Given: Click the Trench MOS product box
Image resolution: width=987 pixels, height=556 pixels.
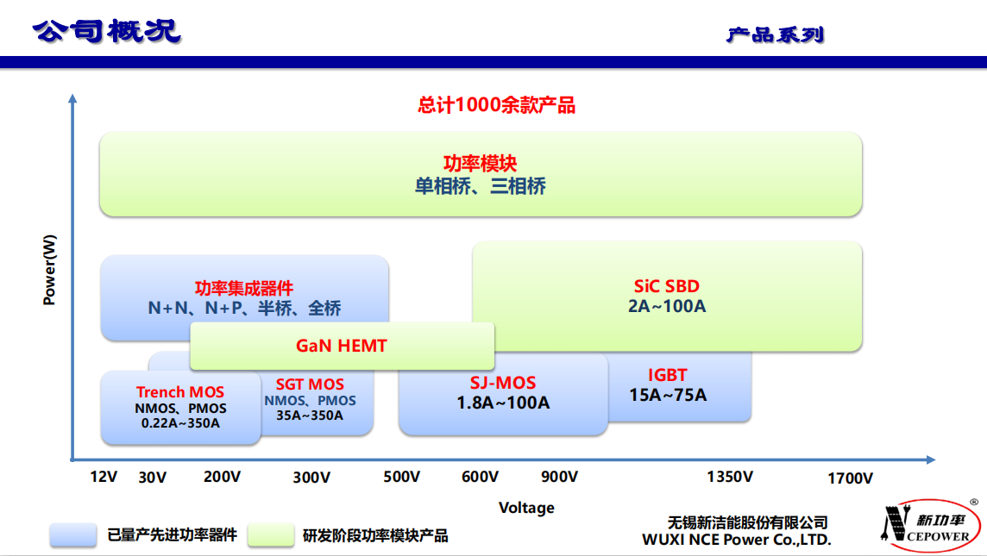Looking at the screenshot, I should pos(180,407).
